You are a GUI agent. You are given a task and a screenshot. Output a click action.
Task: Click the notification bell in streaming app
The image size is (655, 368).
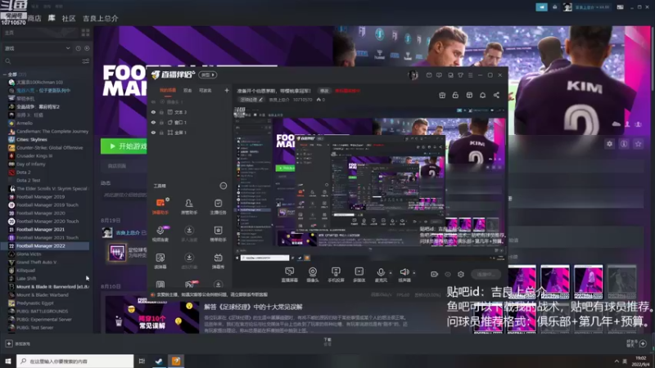click(482, 95)
